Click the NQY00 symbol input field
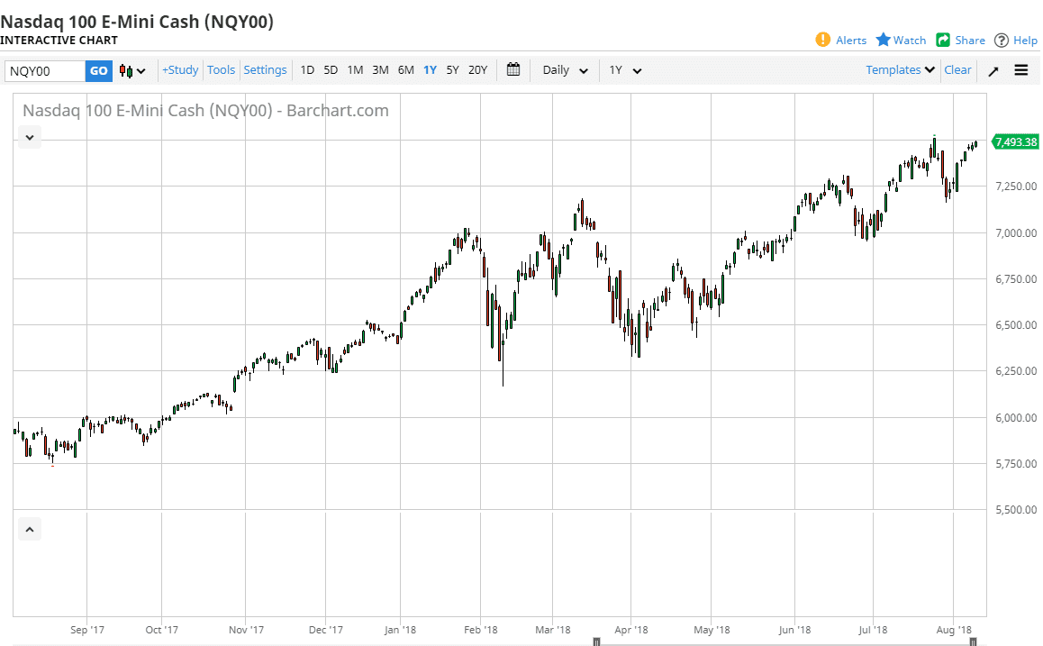 click(x=45, y=70)
